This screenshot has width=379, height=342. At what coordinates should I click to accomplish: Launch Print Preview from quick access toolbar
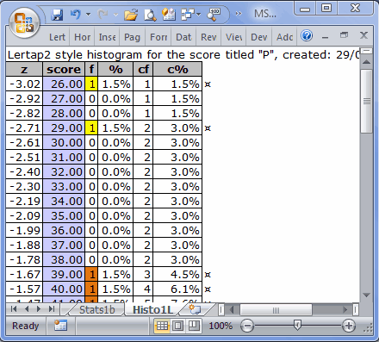click(150, 15)
